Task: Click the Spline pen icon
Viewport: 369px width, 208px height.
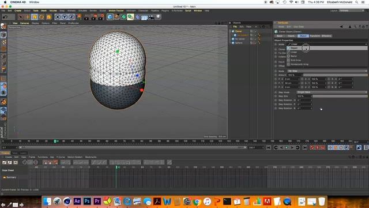Action: point(116,17)
